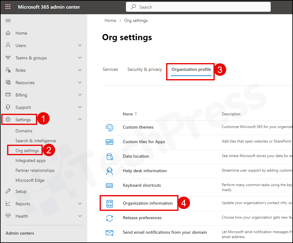Click the Data location database icon
This screenshot has height=243, width=293.
pos(110,157)
